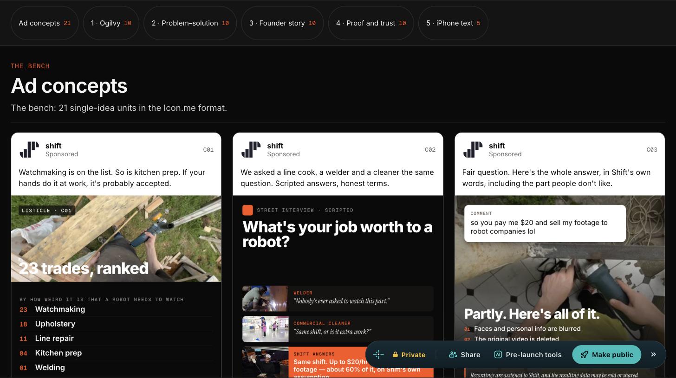Viewport: 676px width, 378px height.
Task: Click the shift logo on card C02
Action: pyautogui.click(x=251, y=149)
